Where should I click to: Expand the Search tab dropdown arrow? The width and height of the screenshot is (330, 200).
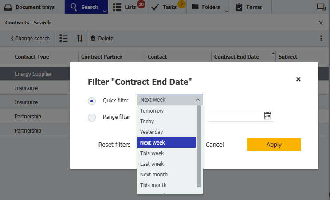click(x=105, y=10)
